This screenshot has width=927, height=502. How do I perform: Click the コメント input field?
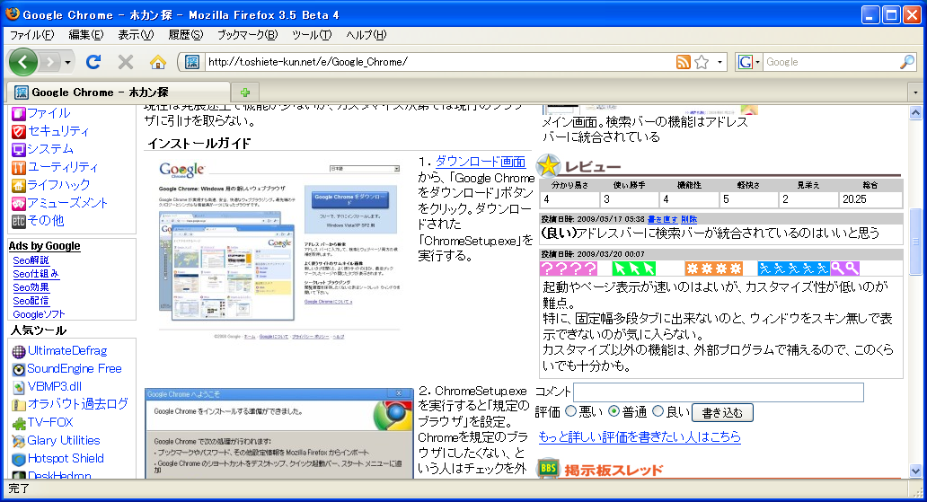tap(719, 392)
